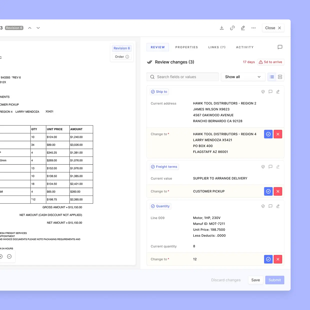Image resolution: width=310 pixels, height=310 pixels.
Task: Add a comment on the Ship to change
Action: pyautogui.click(x=270, y=92)
